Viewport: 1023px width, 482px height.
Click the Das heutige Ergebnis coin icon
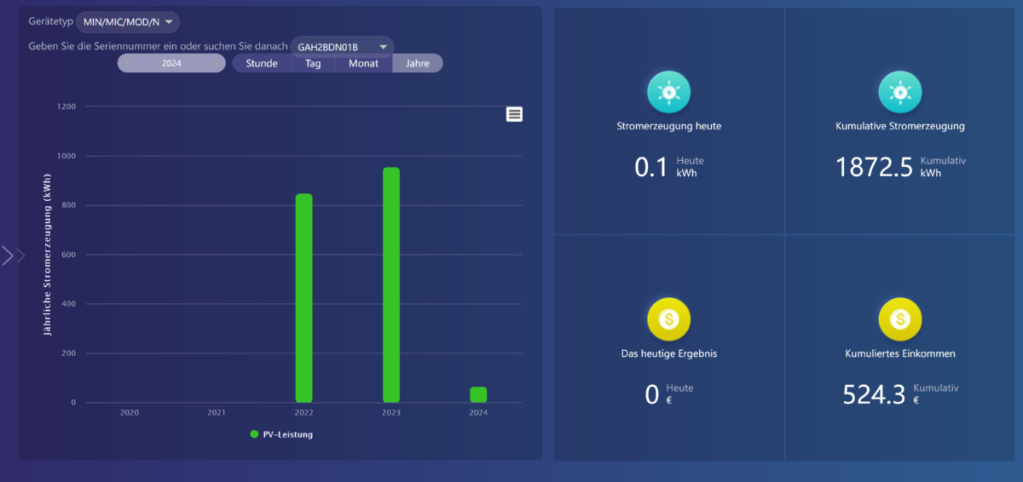[x=669, y=319]
